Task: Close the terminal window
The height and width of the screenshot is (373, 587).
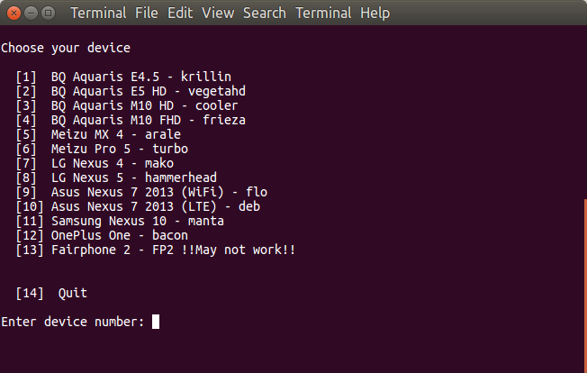Action: (x=14, y=14)
